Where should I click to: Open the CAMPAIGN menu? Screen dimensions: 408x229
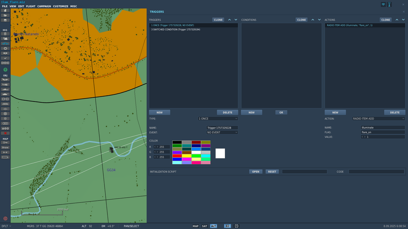click(x=44, y=7)
